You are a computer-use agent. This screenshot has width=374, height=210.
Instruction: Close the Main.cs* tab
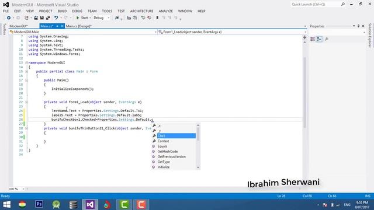63,26
